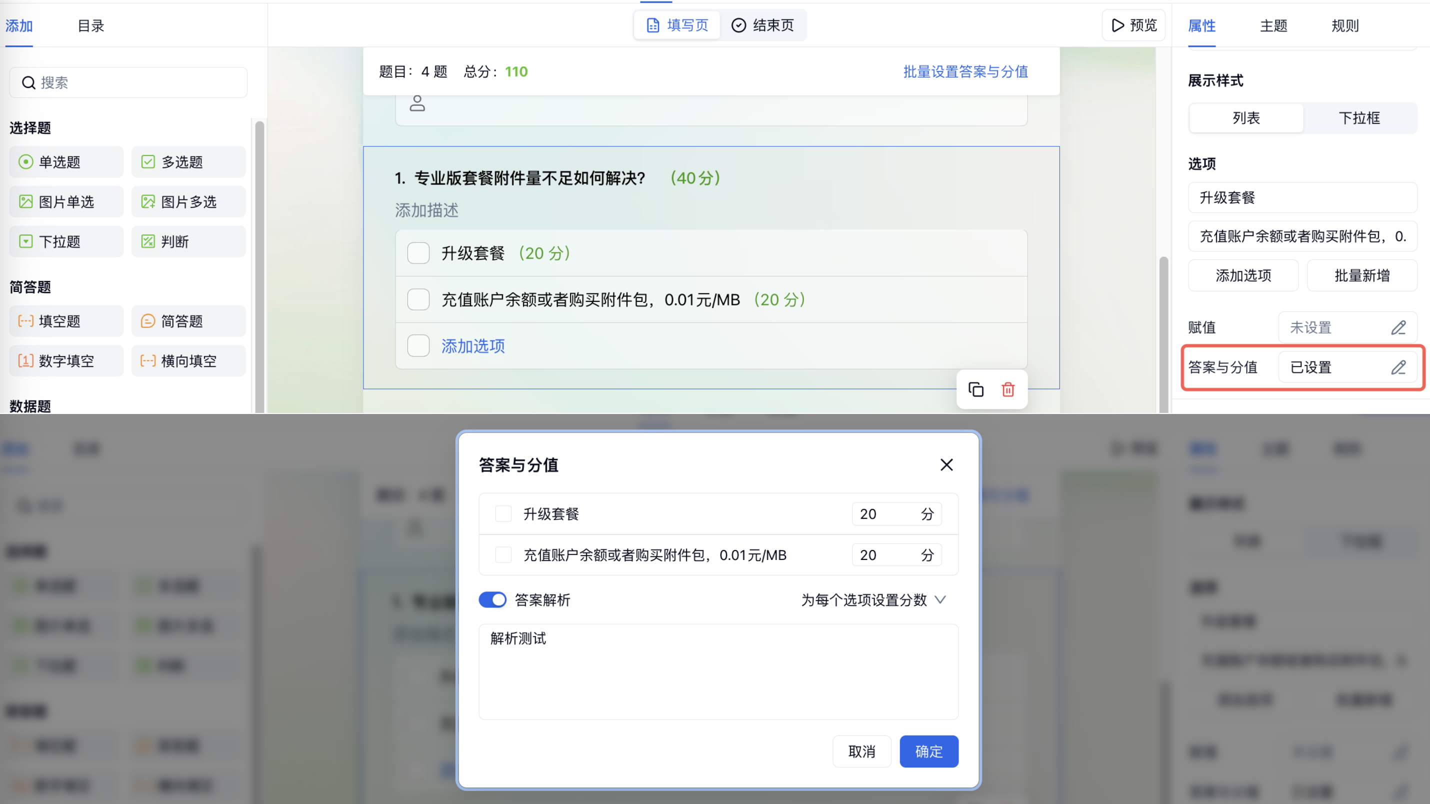Click the pencil icon next to 已设置

click(x=1398, y=367)
